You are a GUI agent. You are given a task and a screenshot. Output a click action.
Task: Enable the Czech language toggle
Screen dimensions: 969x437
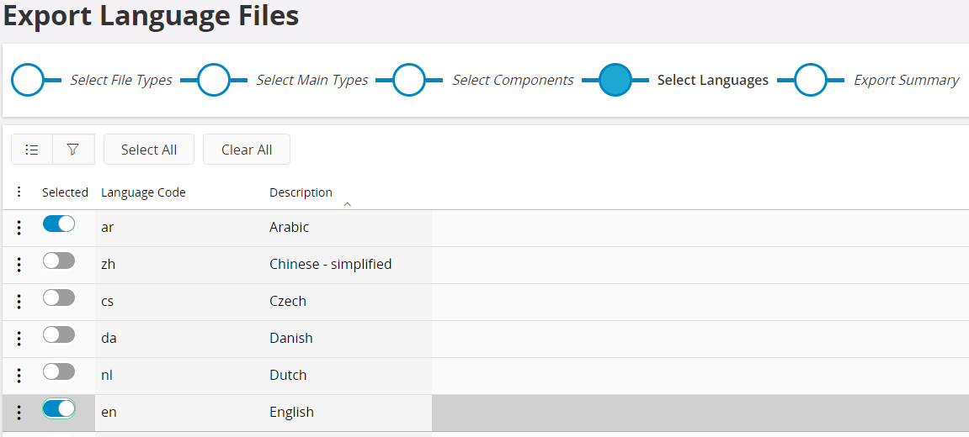pos(59,297)
